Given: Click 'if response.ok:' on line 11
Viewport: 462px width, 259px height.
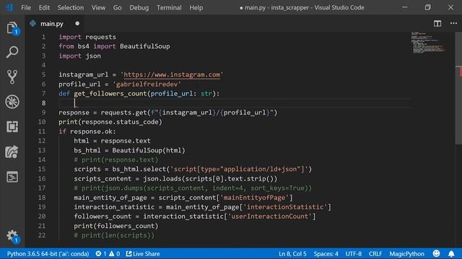Looking at the screenshot, I should [x=87, y=131].
